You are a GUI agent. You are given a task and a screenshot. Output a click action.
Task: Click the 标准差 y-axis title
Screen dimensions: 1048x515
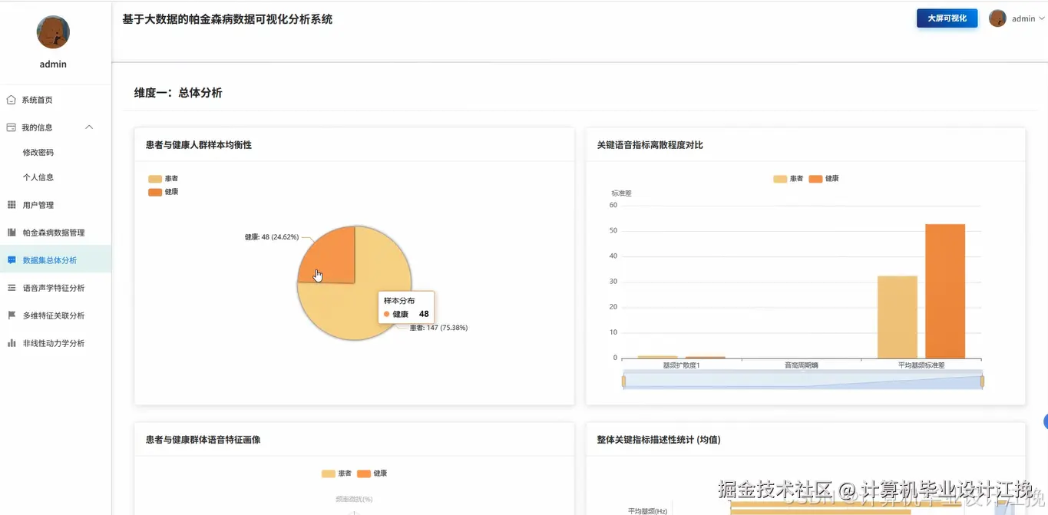(621, 193)
